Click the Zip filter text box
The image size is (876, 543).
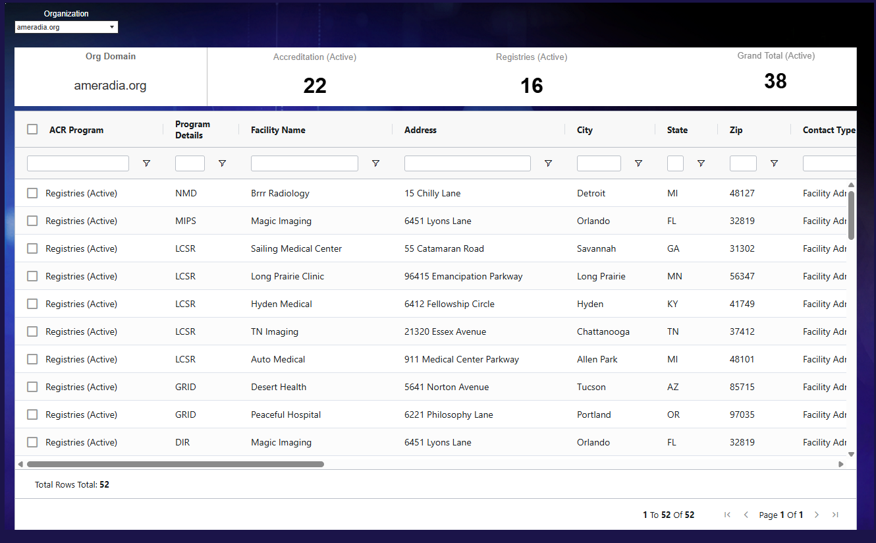pyautogui.click(x=743, y=163)
